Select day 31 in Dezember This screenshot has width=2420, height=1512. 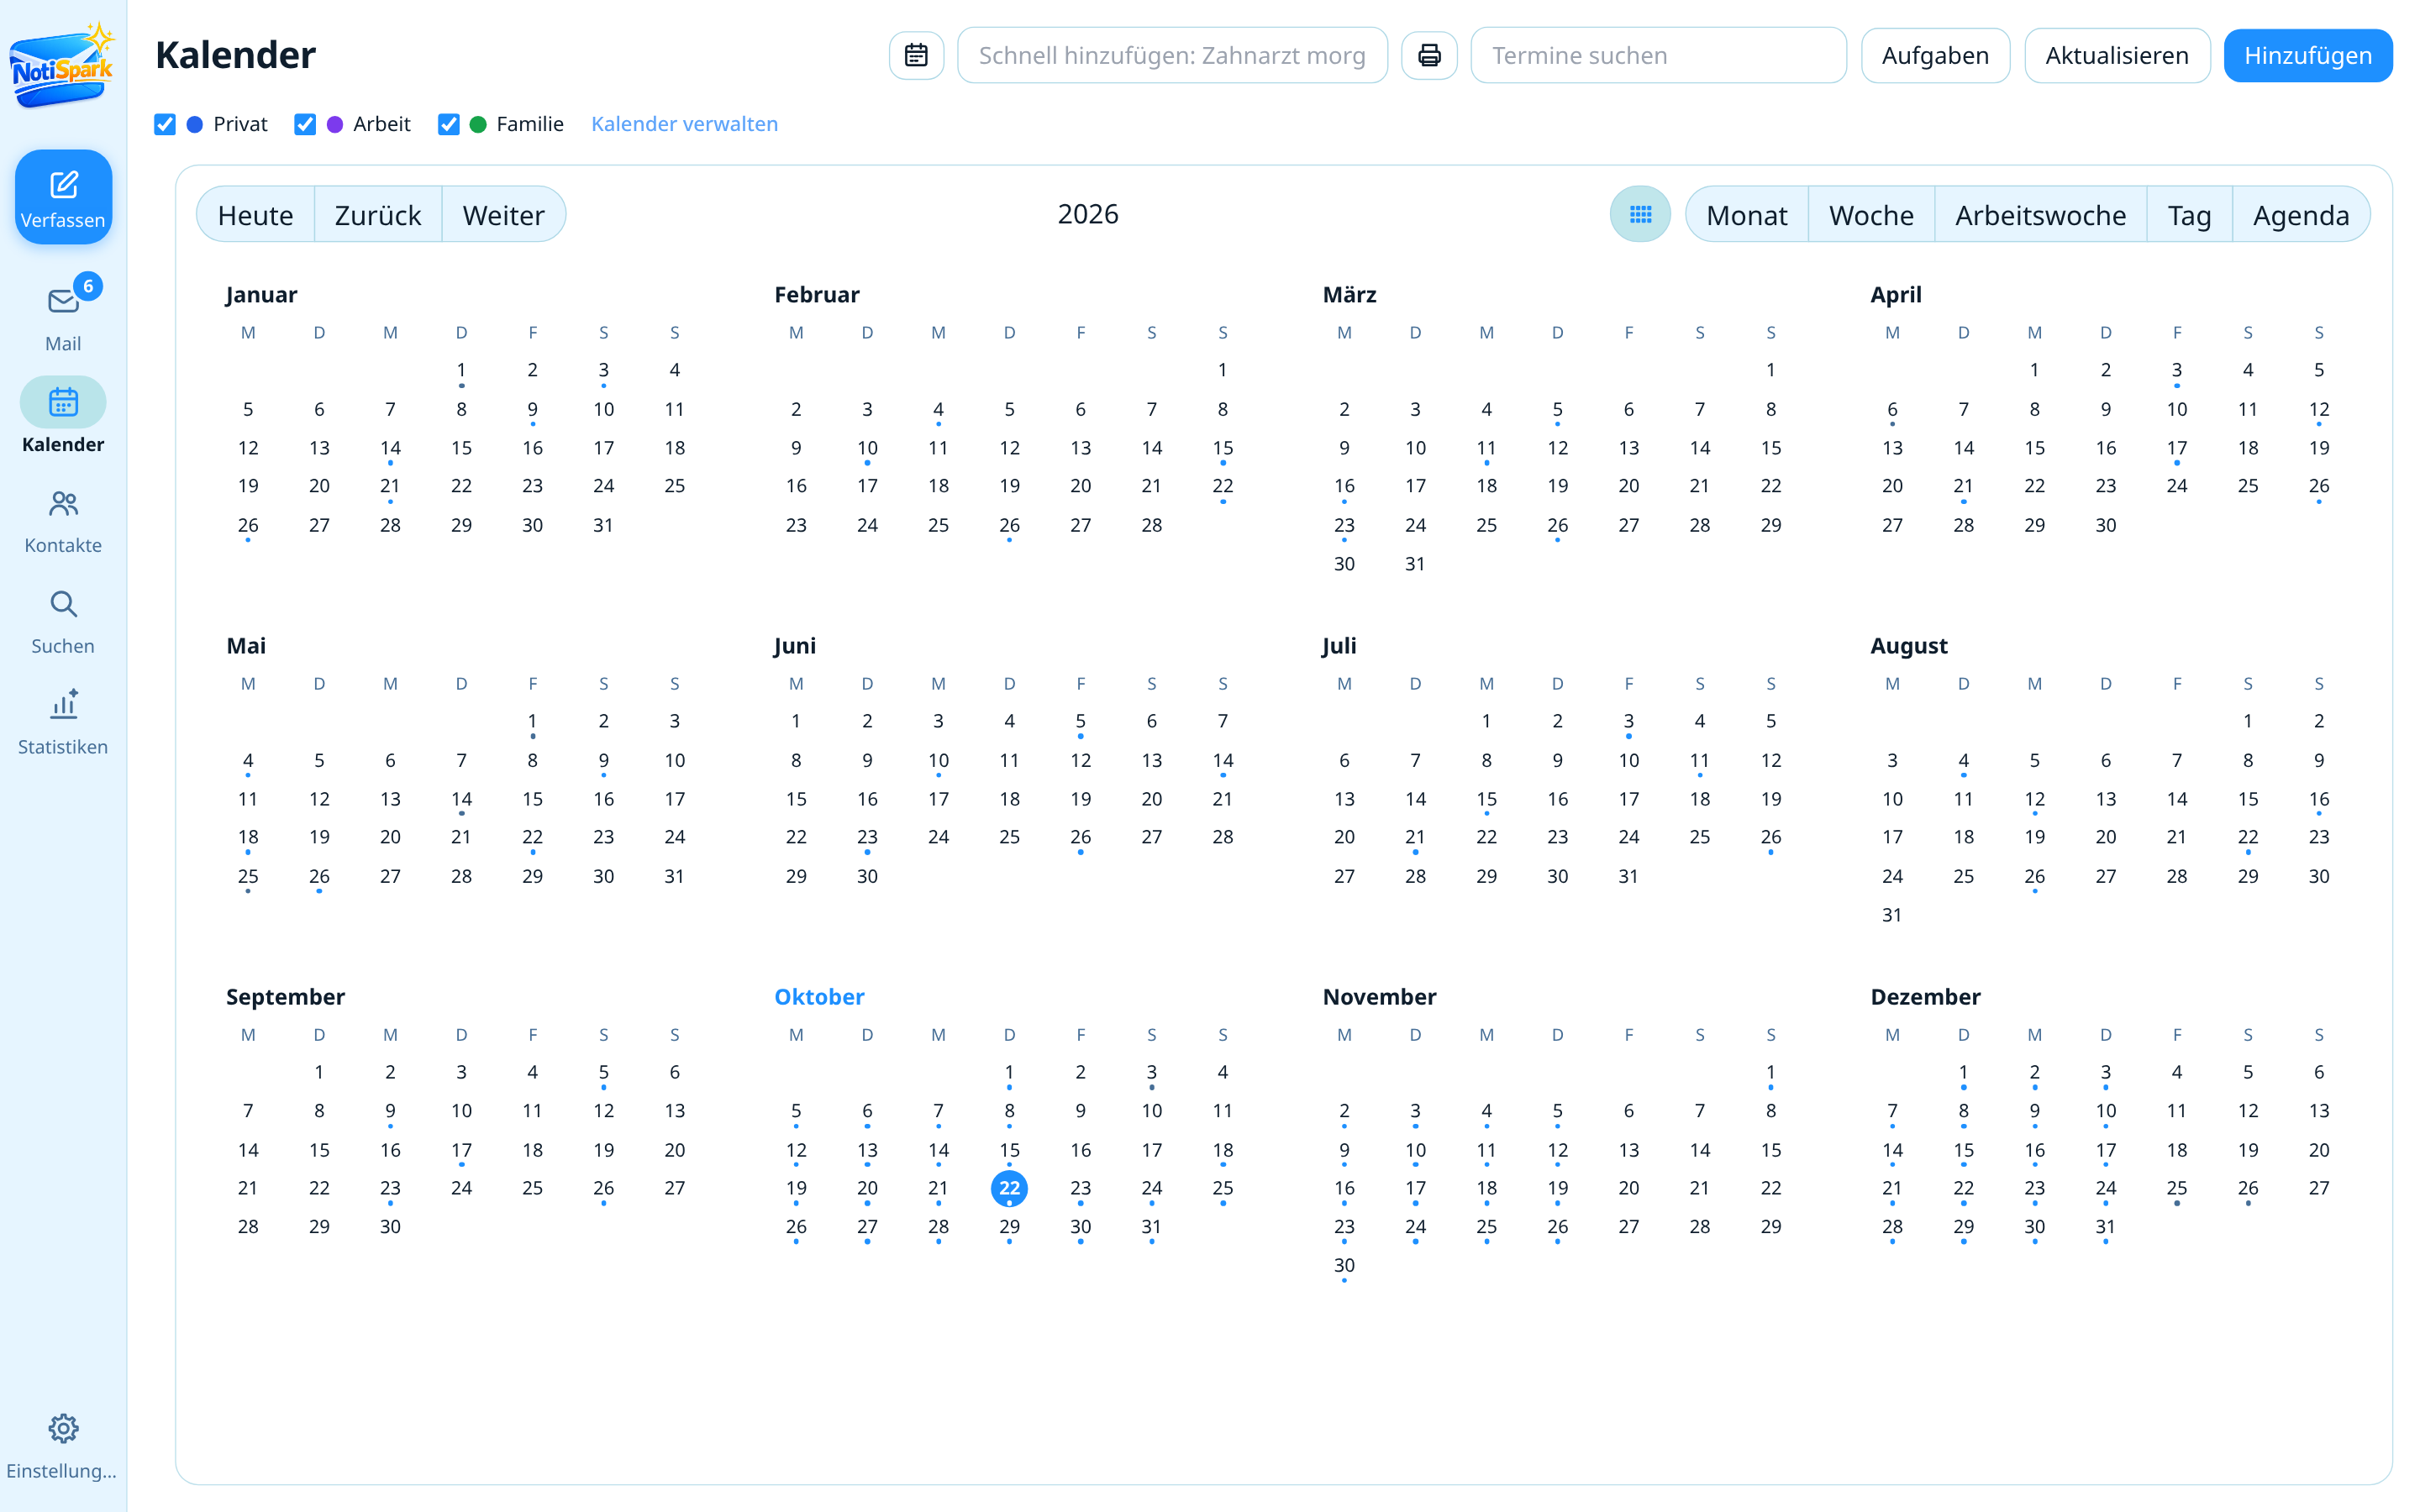click(2105, 1227)
